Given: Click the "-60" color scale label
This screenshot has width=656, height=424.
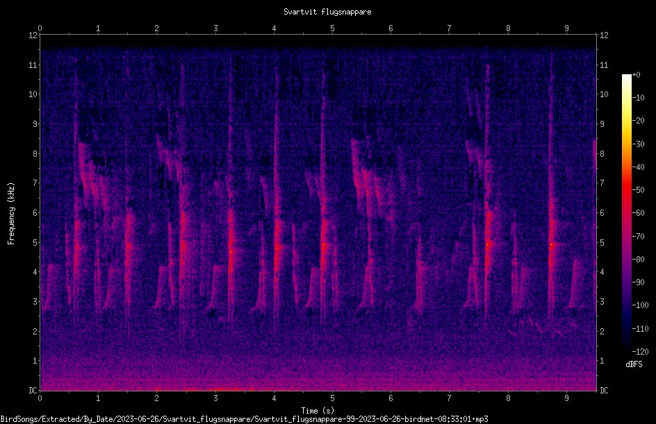Looking at the screenshot, I should click(639, 213).
